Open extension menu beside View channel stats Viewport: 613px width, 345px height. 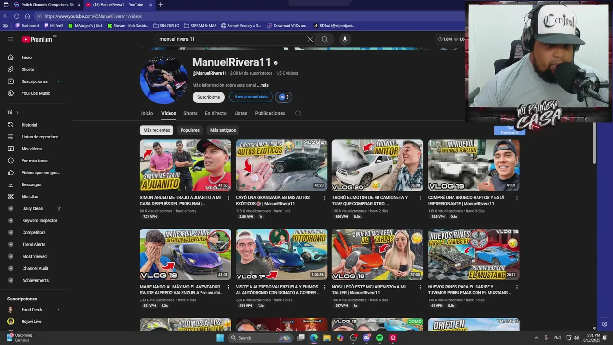coord(288,97)
